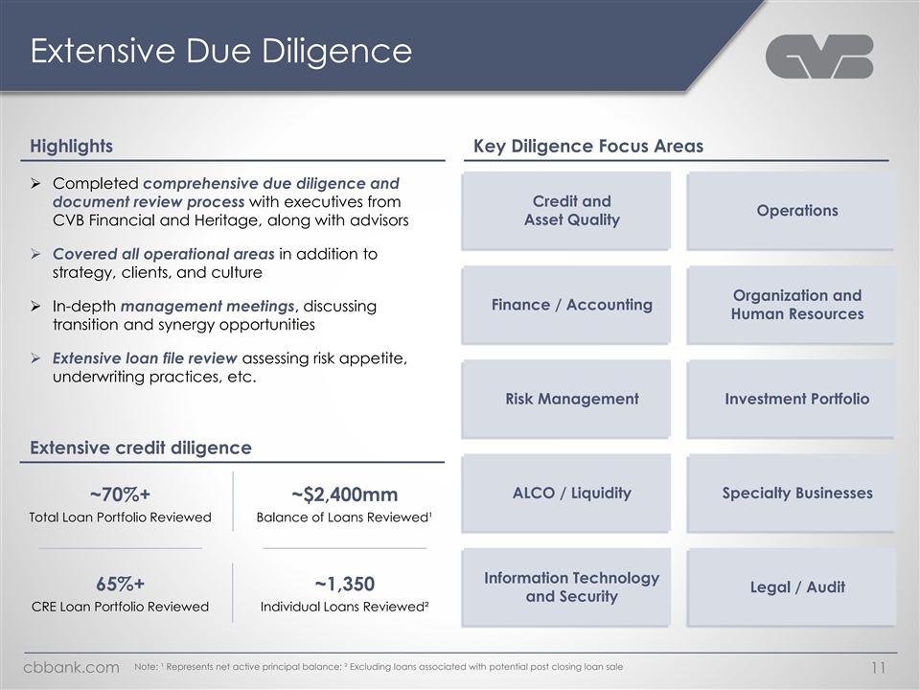Click the Legal / Audit box
Viewport: 920px width, 690px height.
click(x=796, y=586)
